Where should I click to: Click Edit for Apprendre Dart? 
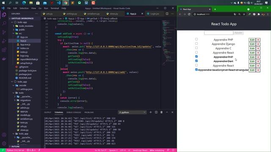point(252,61)
